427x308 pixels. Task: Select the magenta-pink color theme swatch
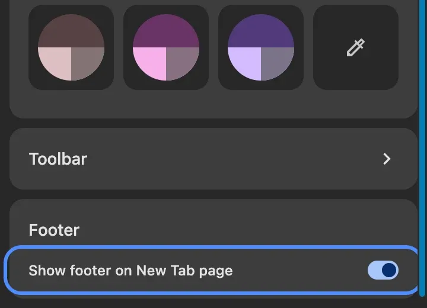pyautogui.click(x=166, y=47)
